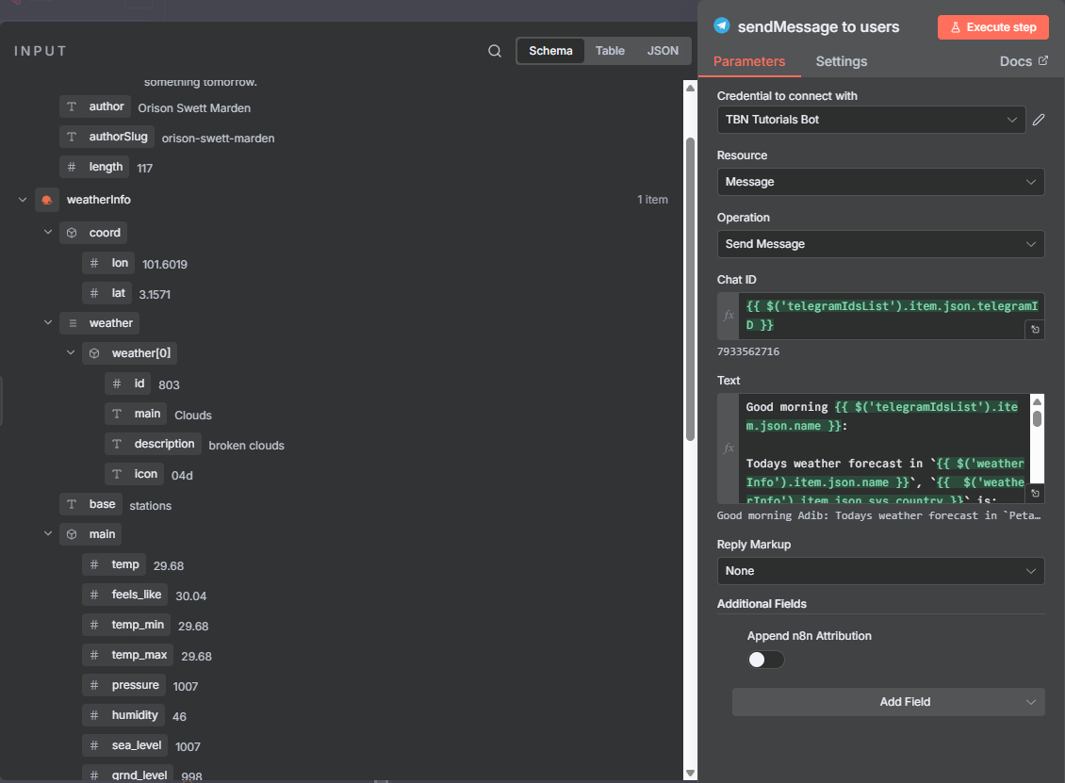Viewport: 1065px width, 783px height.
Task: Select the Parameters tab
Action: (x=748, y=61)
